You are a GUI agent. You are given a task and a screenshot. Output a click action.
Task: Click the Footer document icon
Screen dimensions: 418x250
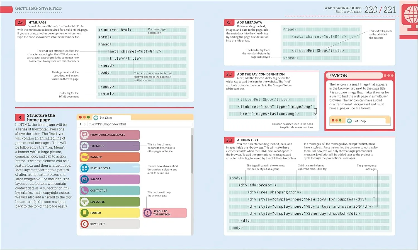click(x=84, y=213)
